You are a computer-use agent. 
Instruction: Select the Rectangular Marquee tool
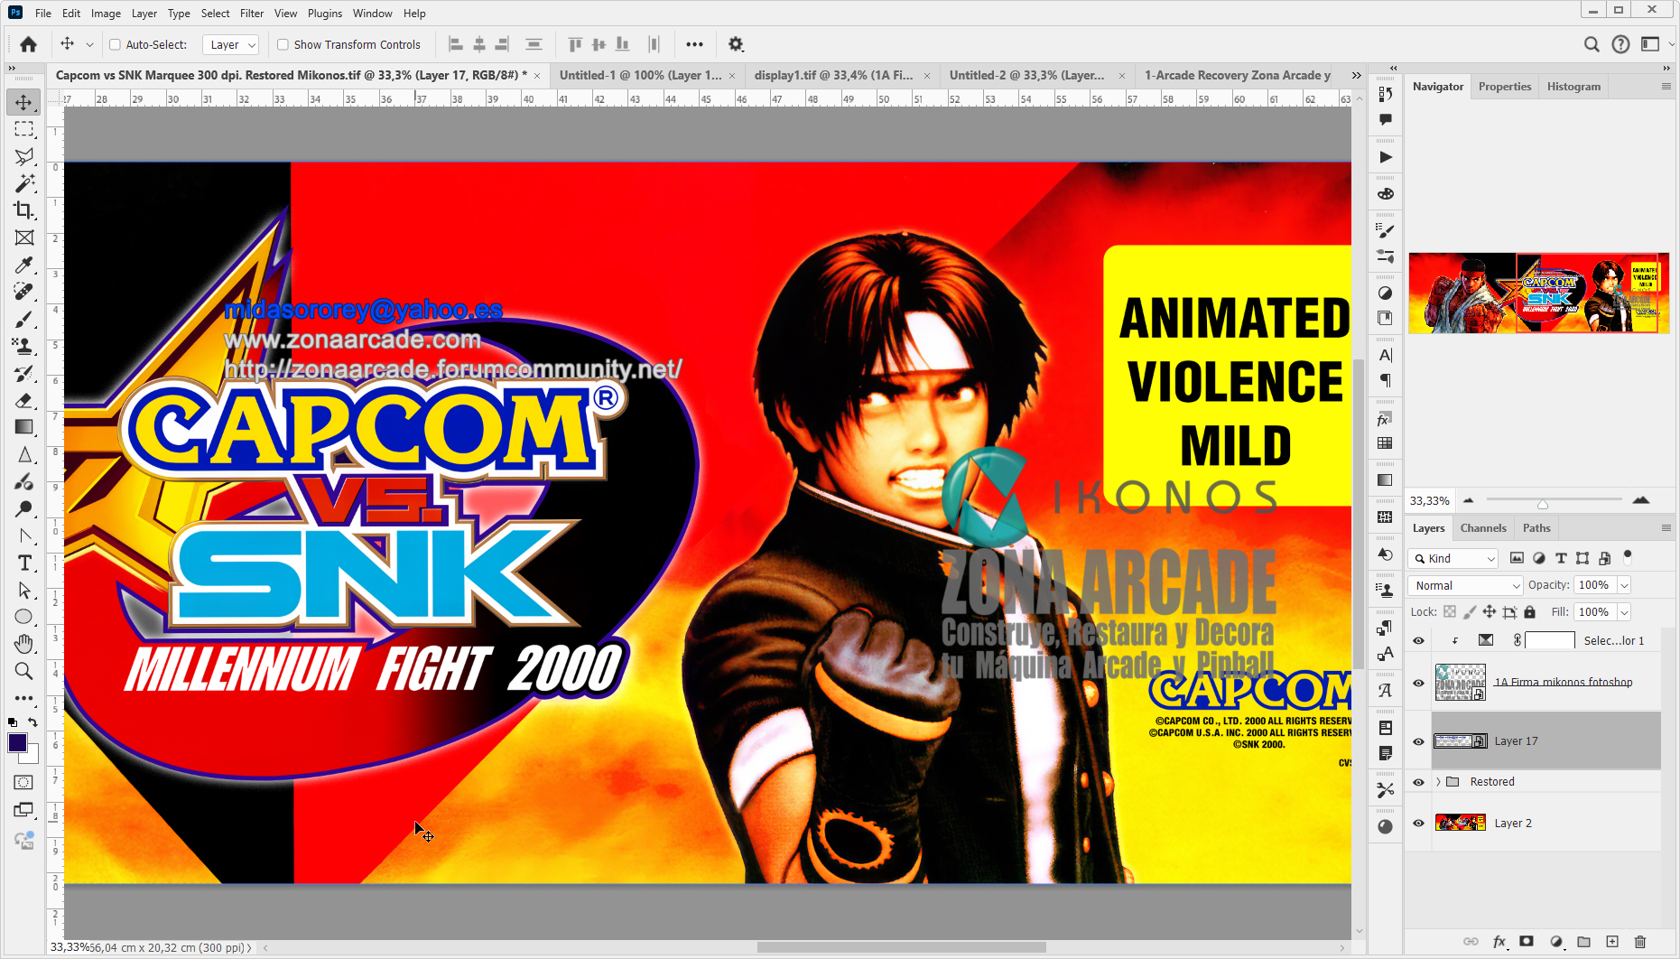(x=24, y=129)
